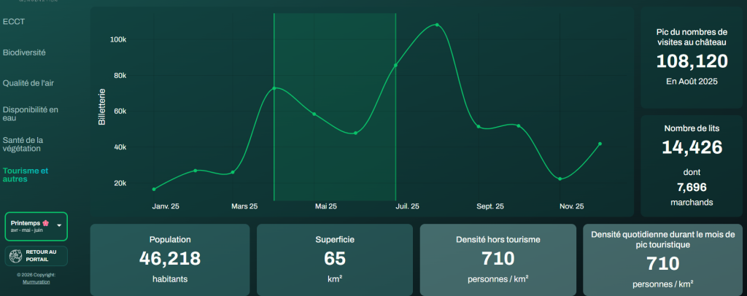Open the Printemps avr-mai-juin season selector
The height and width of the screenshot is (296, 747).
(x=36, y=227)
